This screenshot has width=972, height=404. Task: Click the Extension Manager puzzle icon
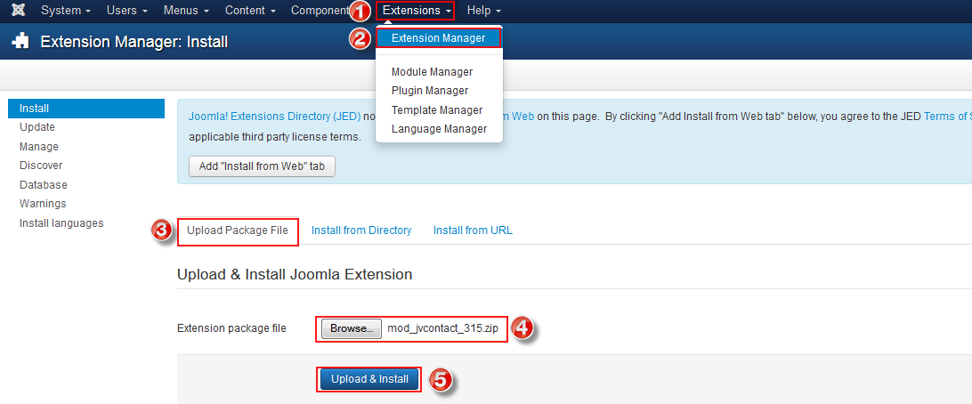point(20,42)
